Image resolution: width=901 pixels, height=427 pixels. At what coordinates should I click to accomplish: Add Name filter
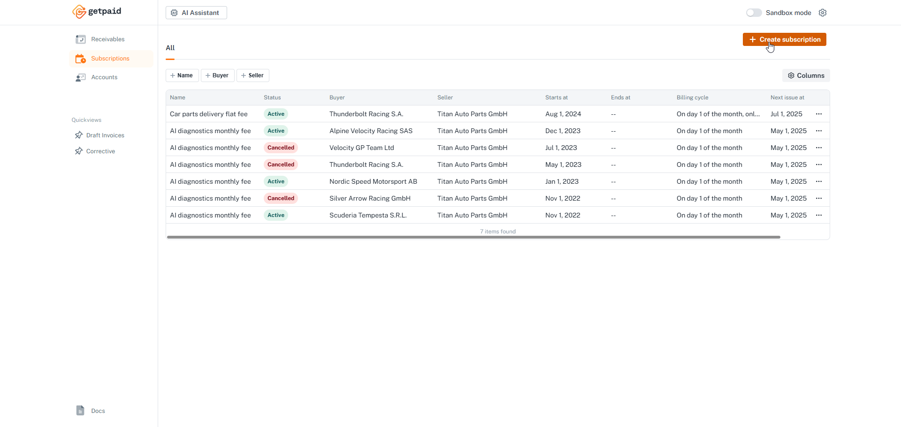[182, 75]
